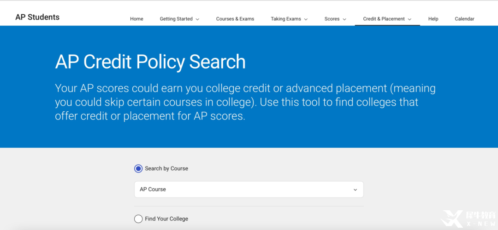The width and height of the screenshot is (498, 230).
Task: Select the Search by Course radio button
Action: coord(138,168)
